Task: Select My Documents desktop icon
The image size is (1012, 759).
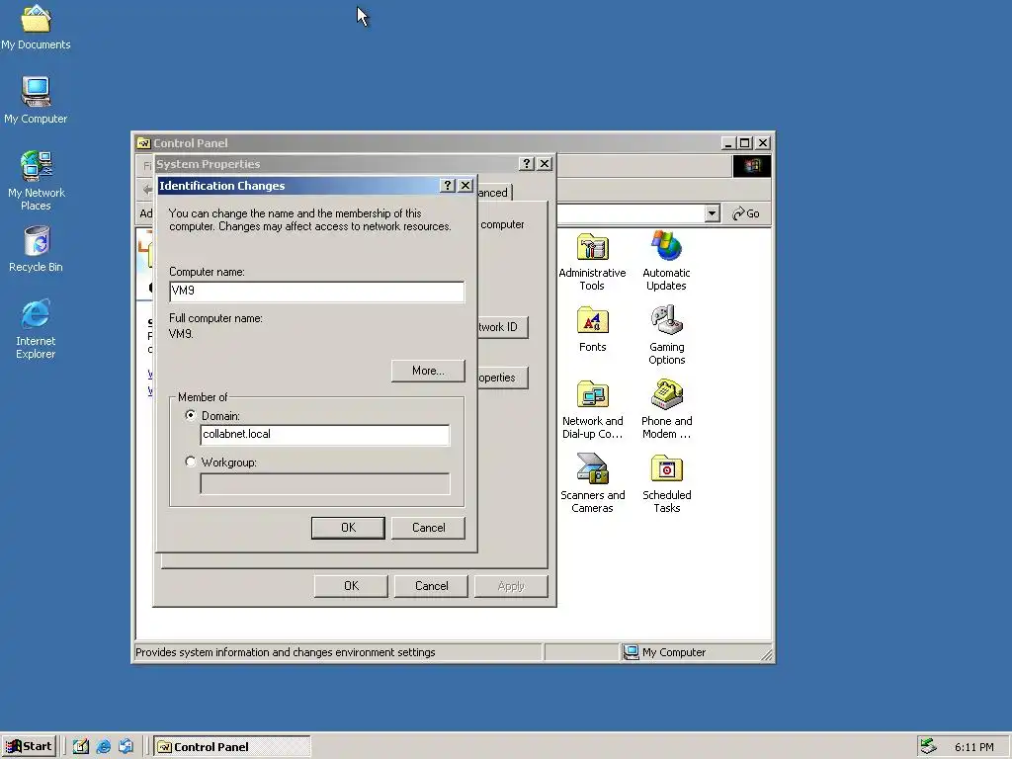Action: coord(36,27)
